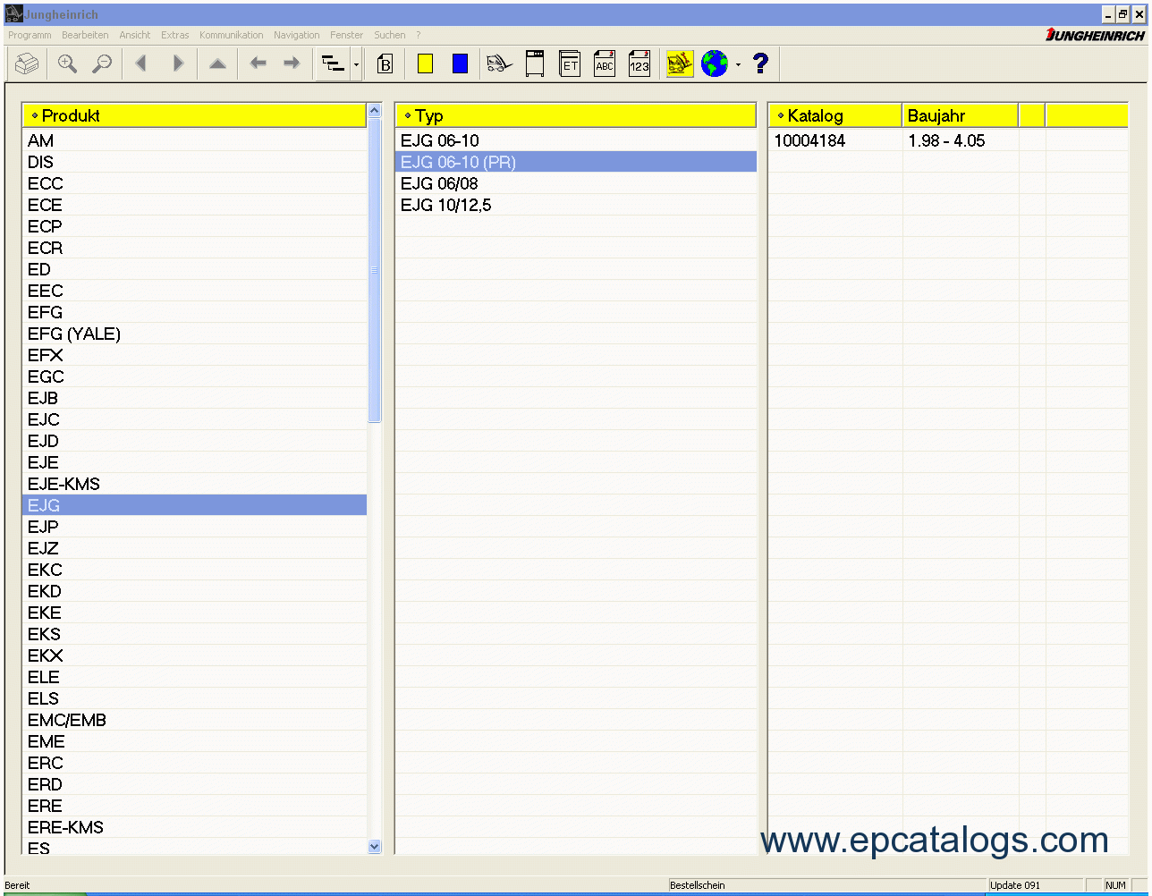
Task: Click the question mark help icon
Action: [760, 63]
